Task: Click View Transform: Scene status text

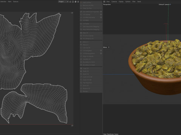Action: tap(111, 134)
